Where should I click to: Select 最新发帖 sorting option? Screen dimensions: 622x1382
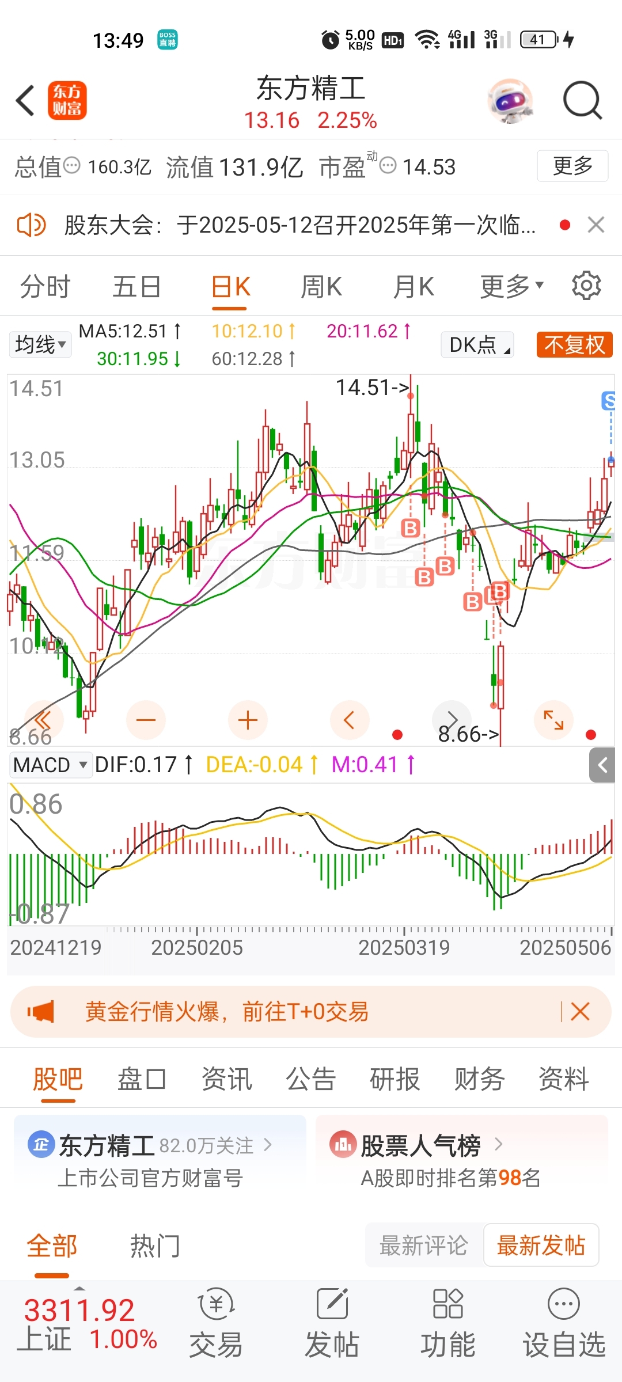click(541, 1245)
